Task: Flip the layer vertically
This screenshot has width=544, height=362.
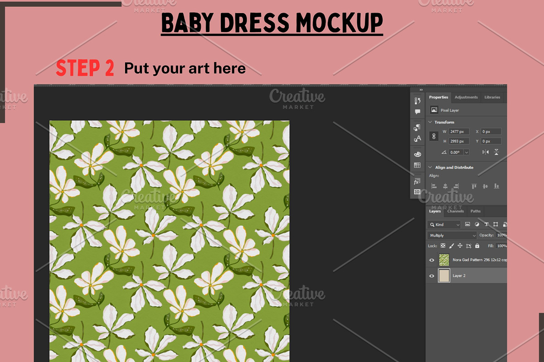Action: 496,152
